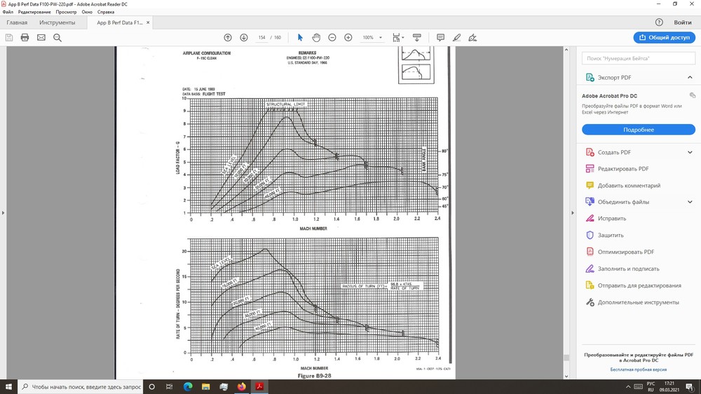This screenshot has height=394, width=701.
Task: Send file by email envelope icon
Action: 41,38
